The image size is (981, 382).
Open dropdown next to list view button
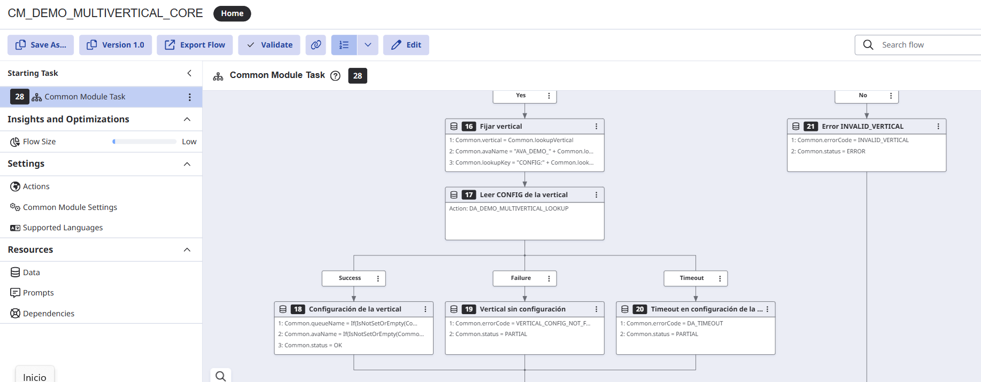(x=368, y=45)
